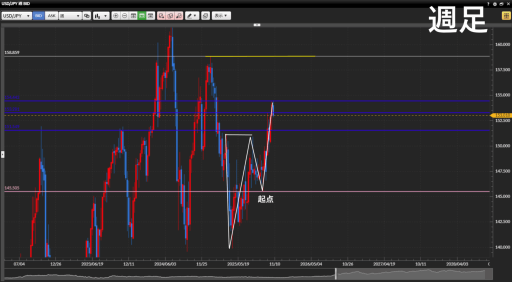512x282 pixels.
Task: Click the linked-charts icon beside timeframe selector
Action: 87,16
